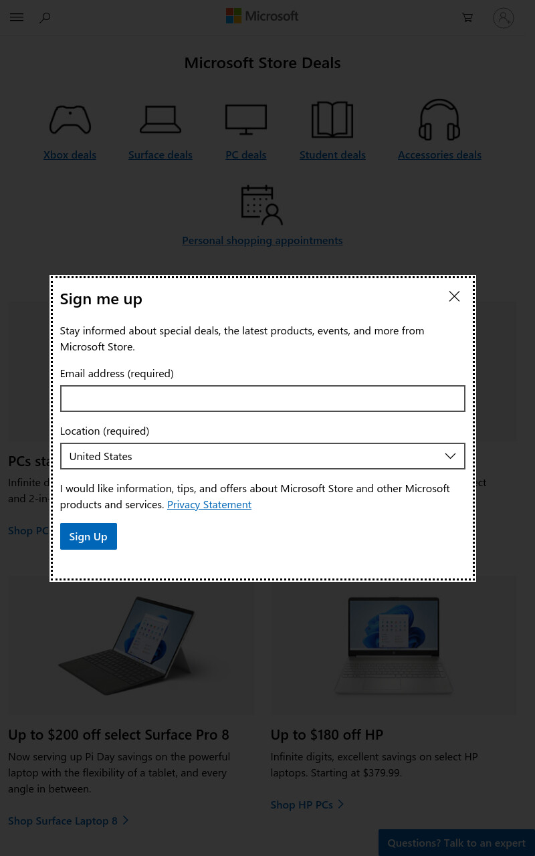This screenshot has height=856, width=535.
Task: Click the Surface Pro 8 product image
Action: coord(131,646)
